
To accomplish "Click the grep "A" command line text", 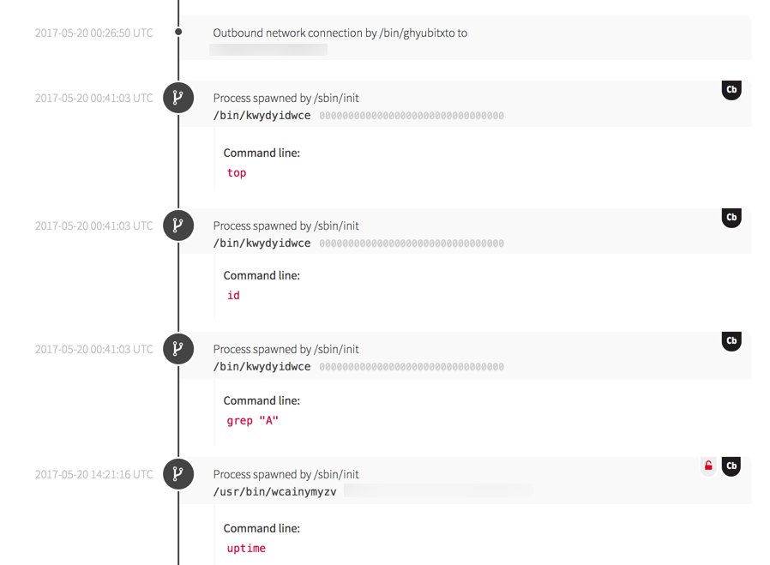I will pyautogui.click(x=252, y=421).
